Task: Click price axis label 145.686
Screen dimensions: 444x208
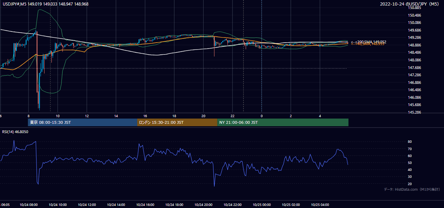Action: coord(415,105)
